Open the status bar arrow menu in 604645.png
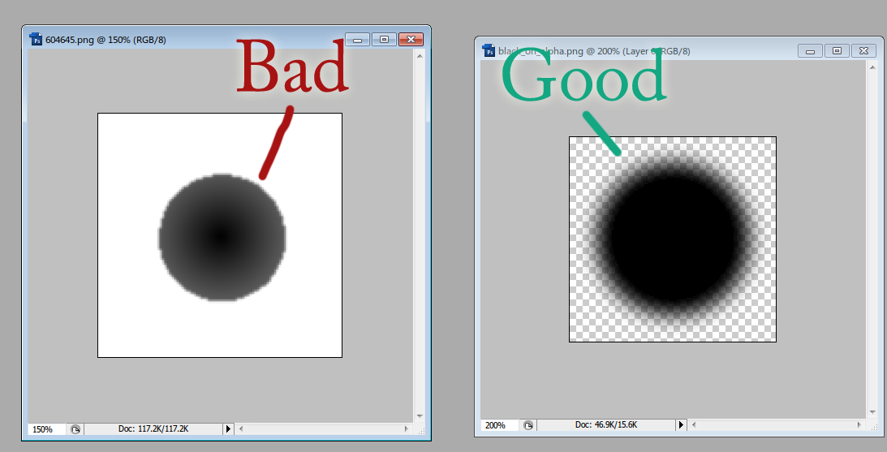Image resolution: width=887 pixels, height=452 pixels. pos(227,428)
